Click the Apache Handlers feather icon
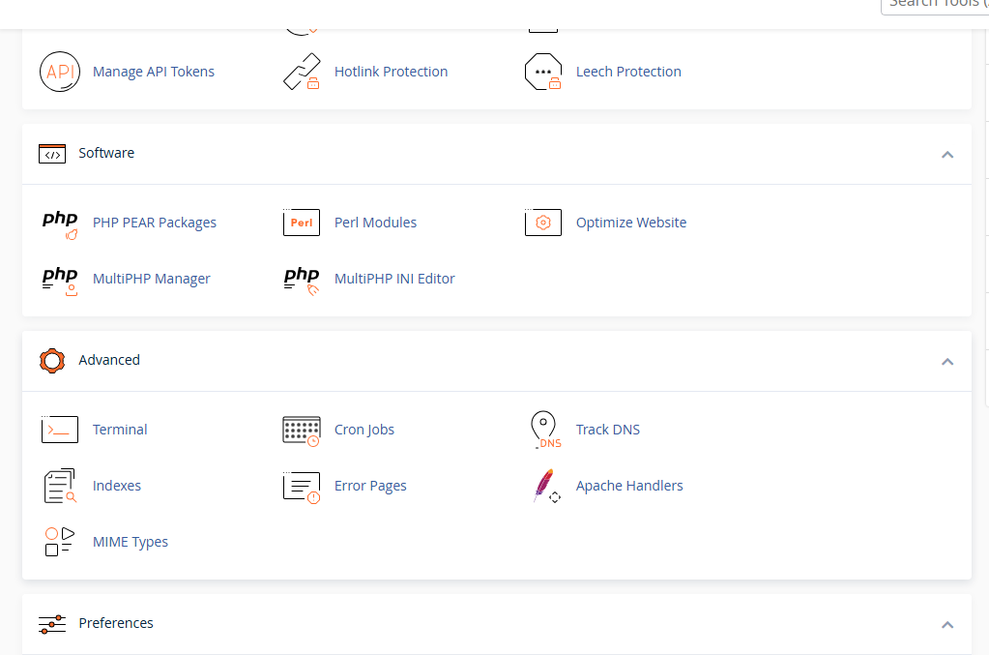 click(x=546, y=486)
